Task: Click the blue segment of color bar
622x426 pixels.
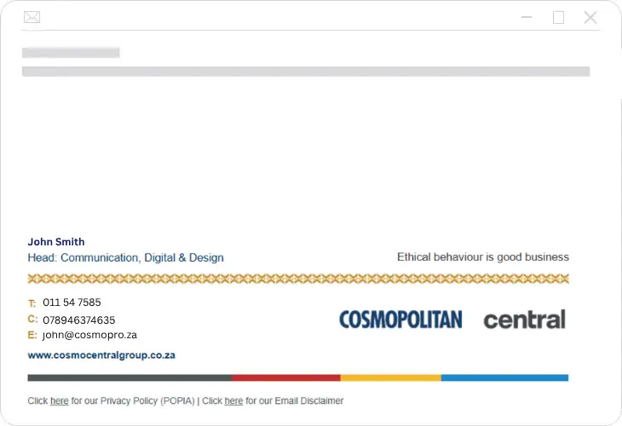Action: tap(504, 377)
